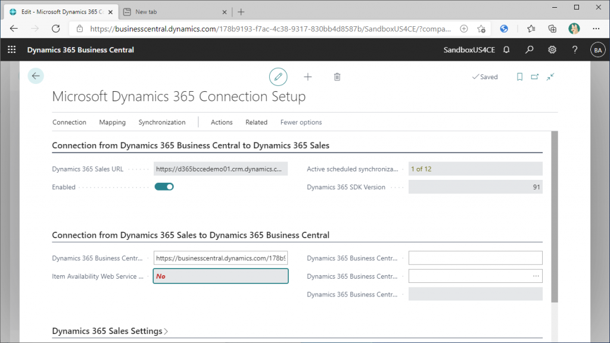
Task: View site information lock icon
Action: (80, 29)
